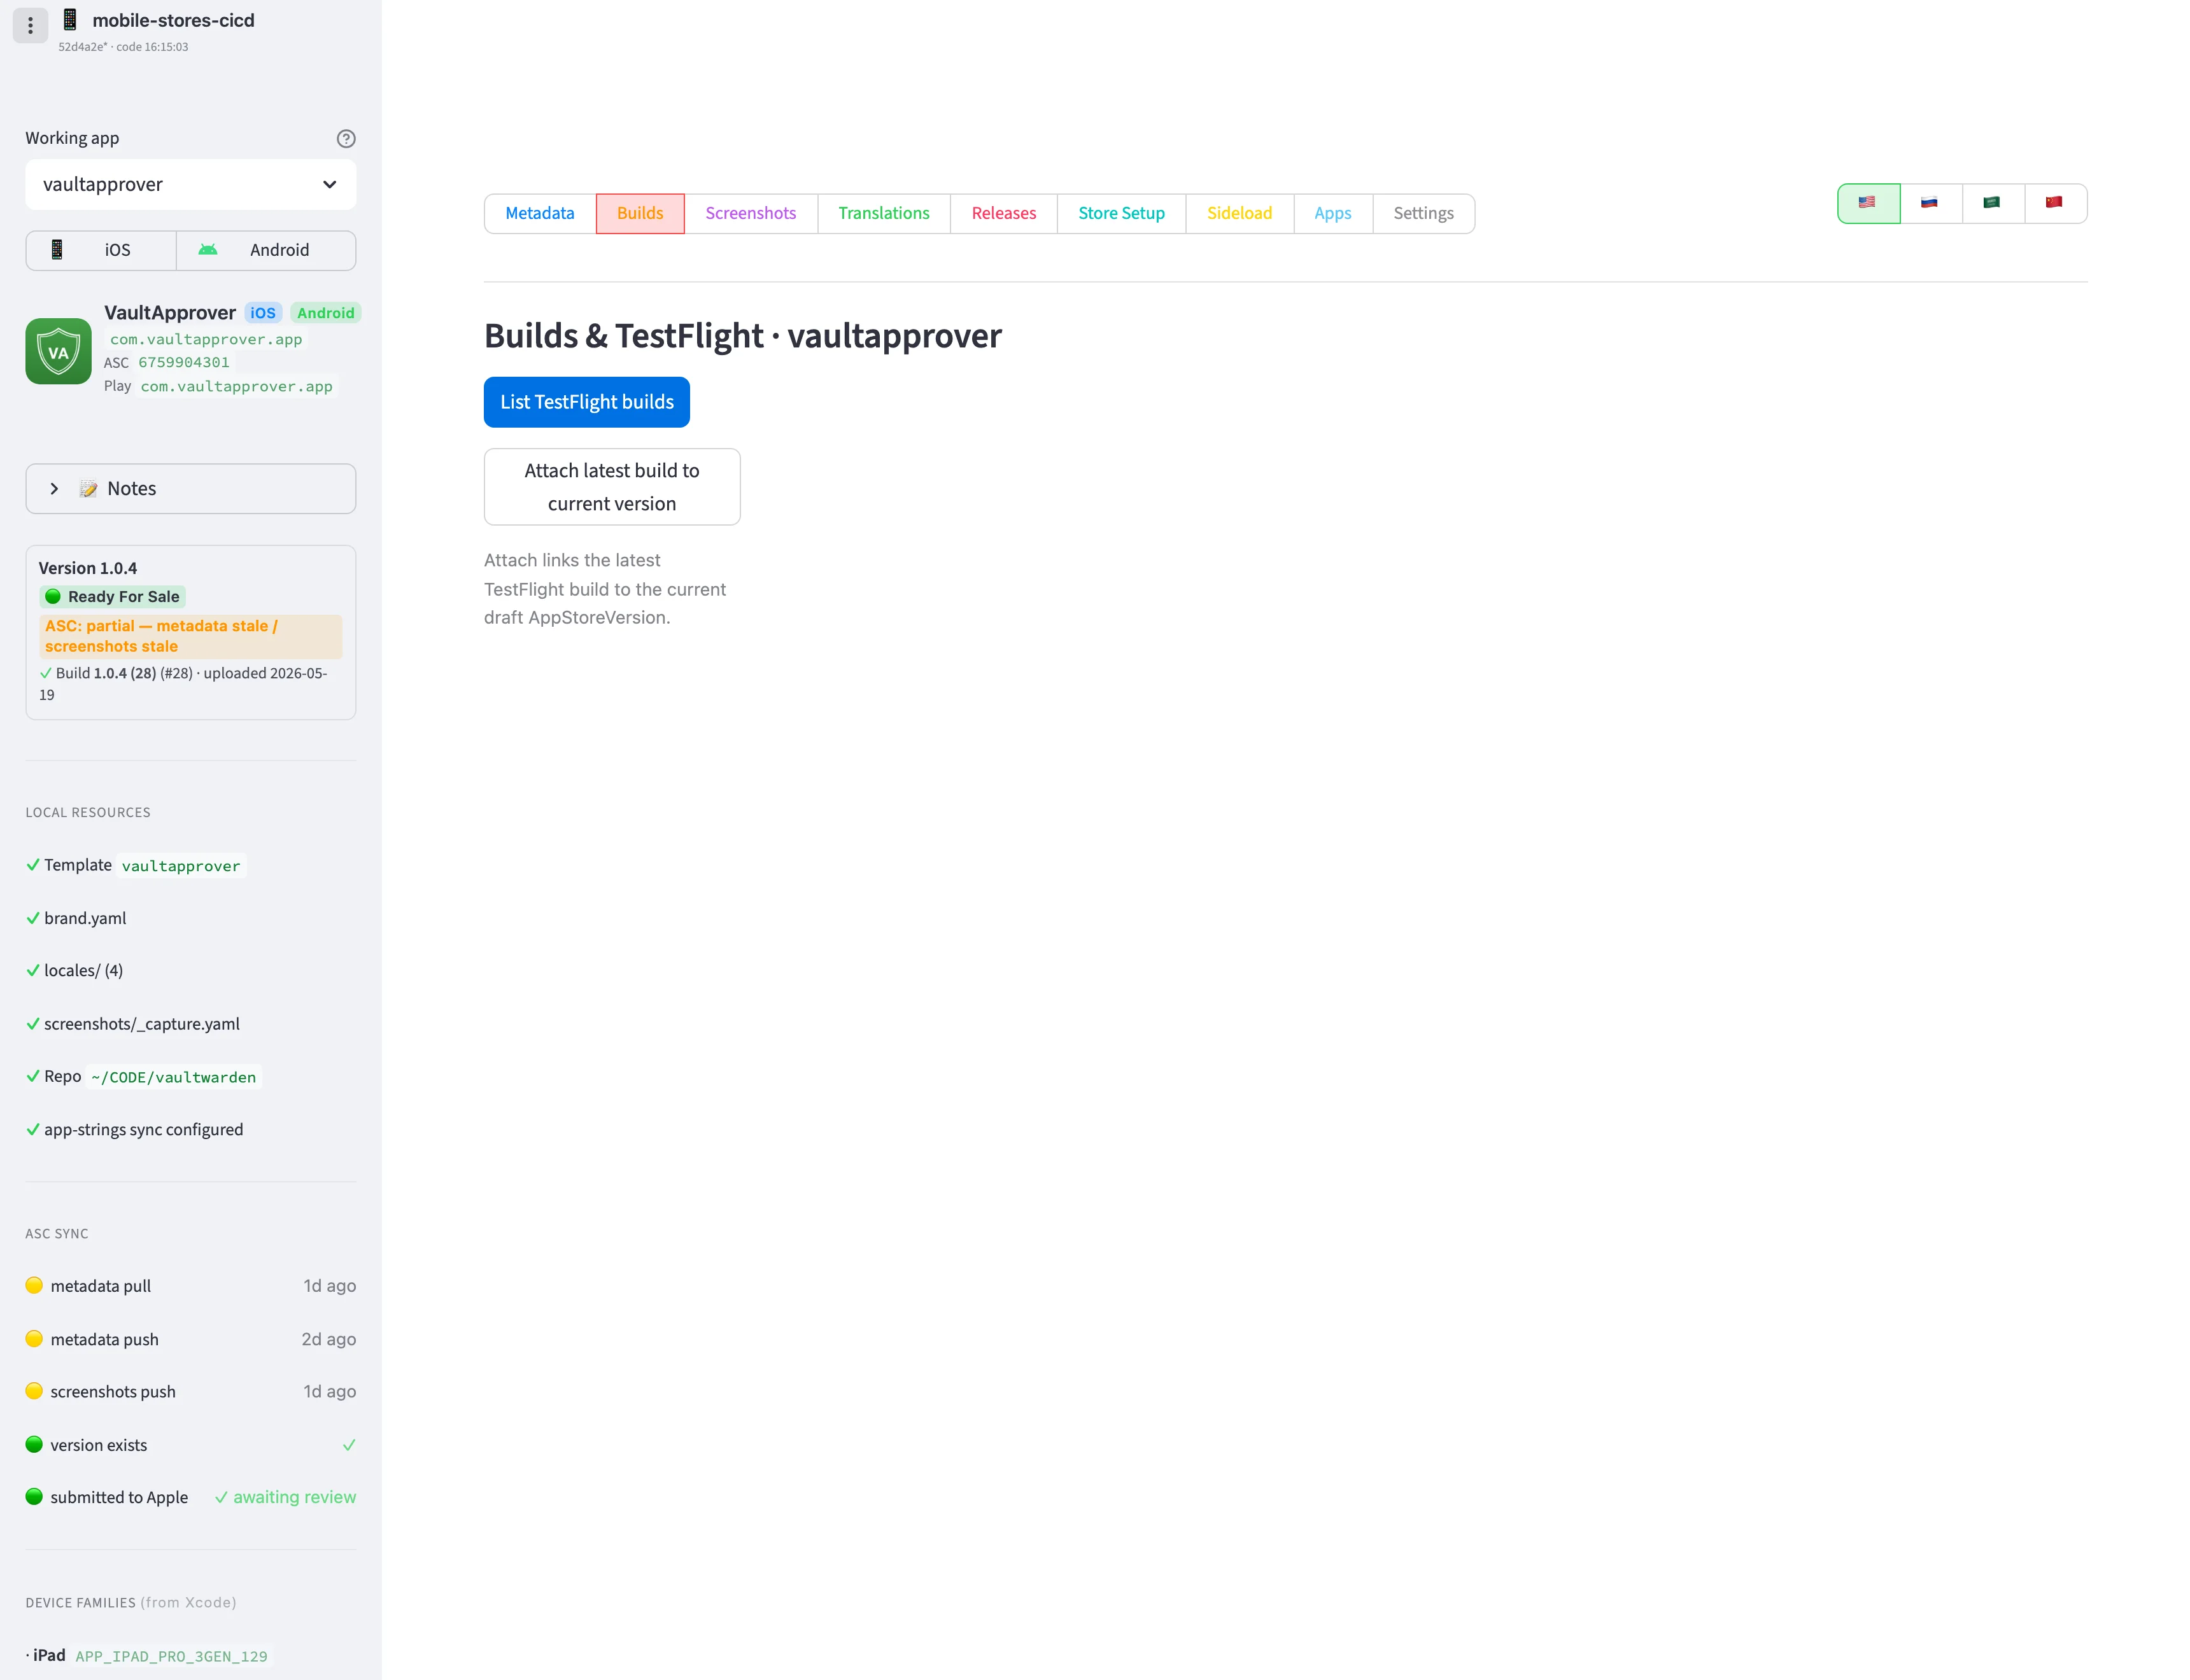Go to the Releases tab
The height and width of the screenshot is (1680, 2190).
pyautogui.click(x=1003, y=213)
